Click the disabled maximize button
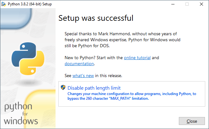 tap(187, 4)
